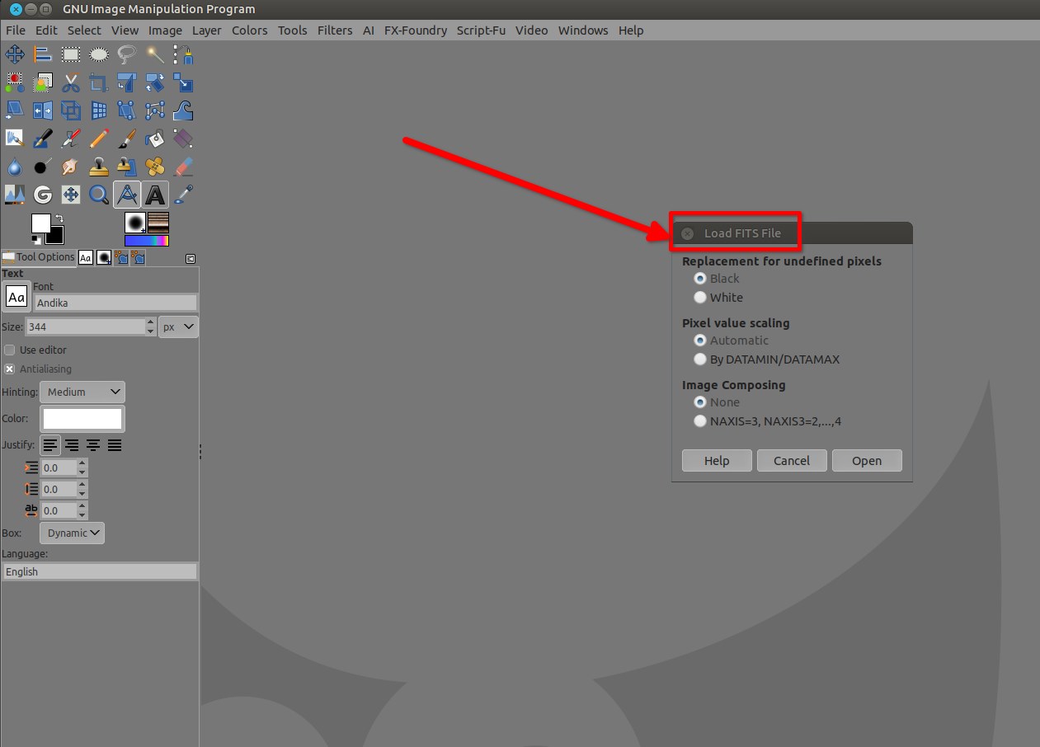Viewport: 1040px width, 747px height.
Task: Select the Clone stamp tool
Action: coord(99,166)
